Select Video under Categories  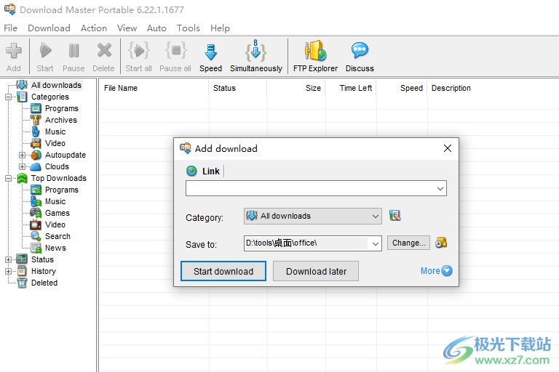pyautogui.click(x=55, y=143)
